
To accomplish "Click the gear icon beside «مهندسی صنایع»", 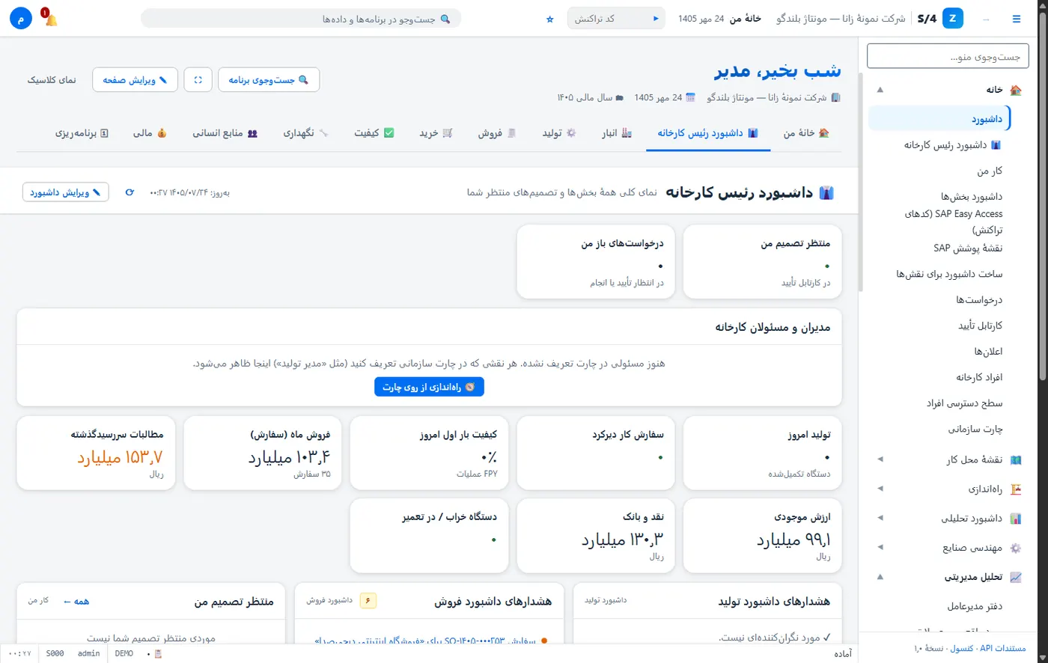I will coord(1016,548).
